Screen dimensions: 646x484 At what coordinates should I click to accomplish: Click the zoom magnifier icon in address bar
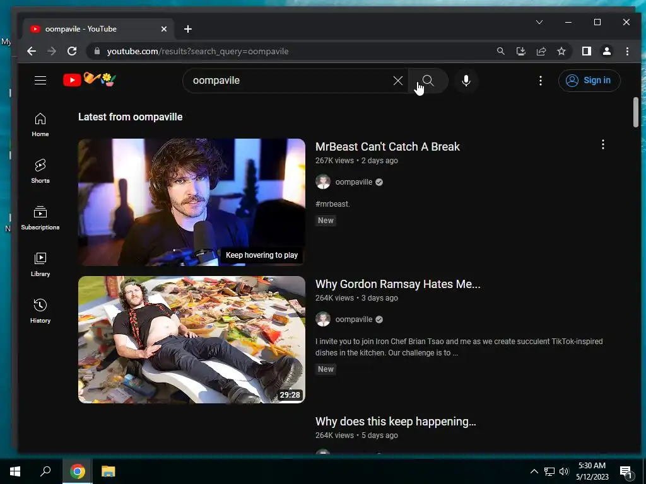click(500, 51)
